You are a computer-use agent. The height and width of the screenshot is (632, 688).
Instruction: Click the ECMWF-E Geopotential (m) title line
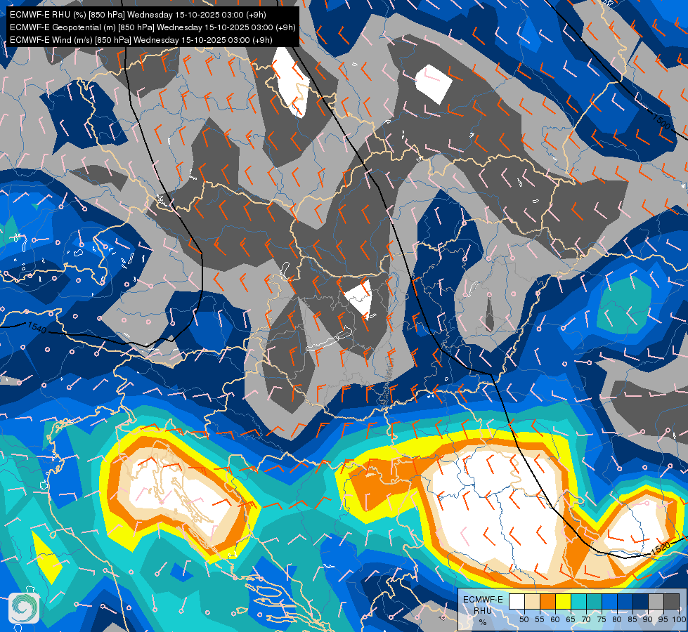pos(152,27)
